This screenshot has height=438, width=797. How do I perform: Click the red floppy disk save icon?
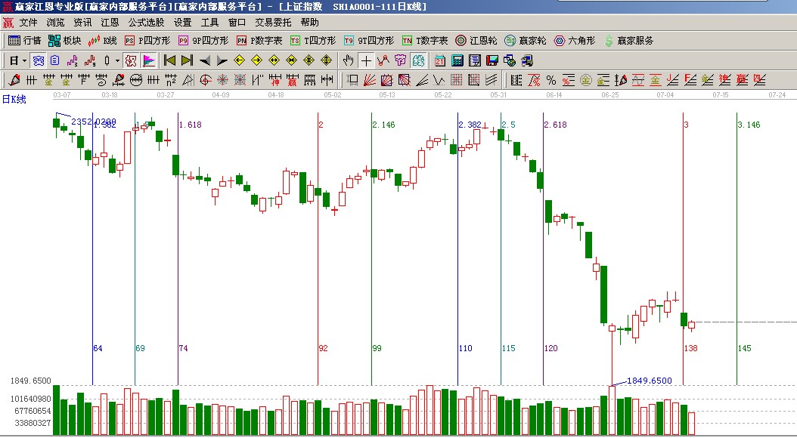point(492,60)
